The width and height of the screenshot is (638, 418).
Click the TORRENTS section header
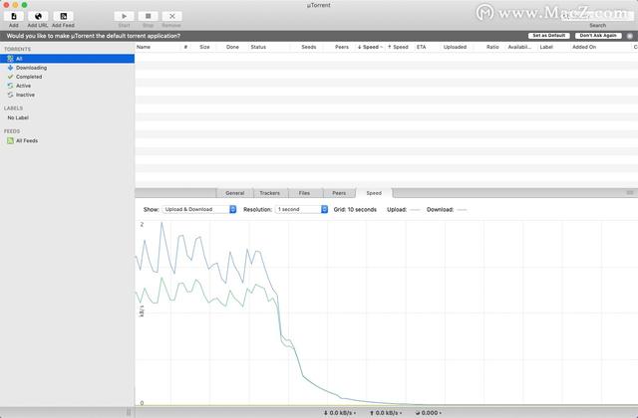coord(18,49)
